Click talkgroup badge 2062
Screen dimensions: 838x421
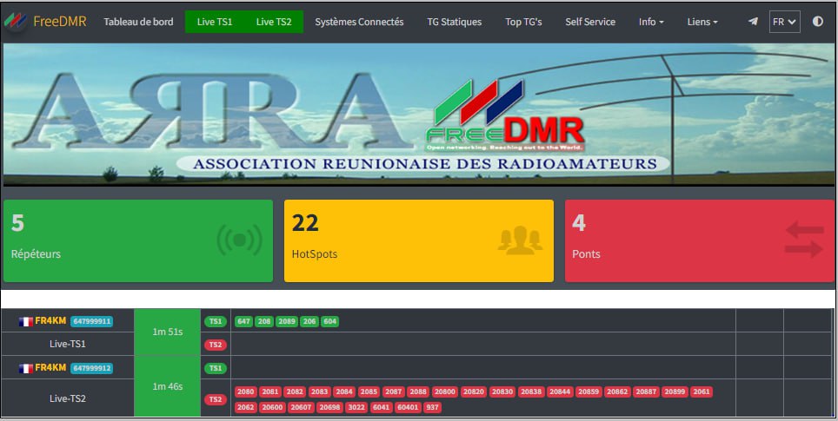pos(246,407)
